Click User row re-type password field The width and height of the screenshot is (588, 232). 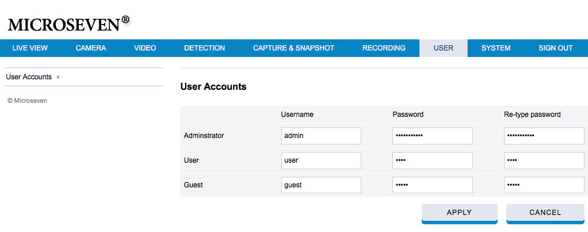pyautogui.click(x=544, y=160)
